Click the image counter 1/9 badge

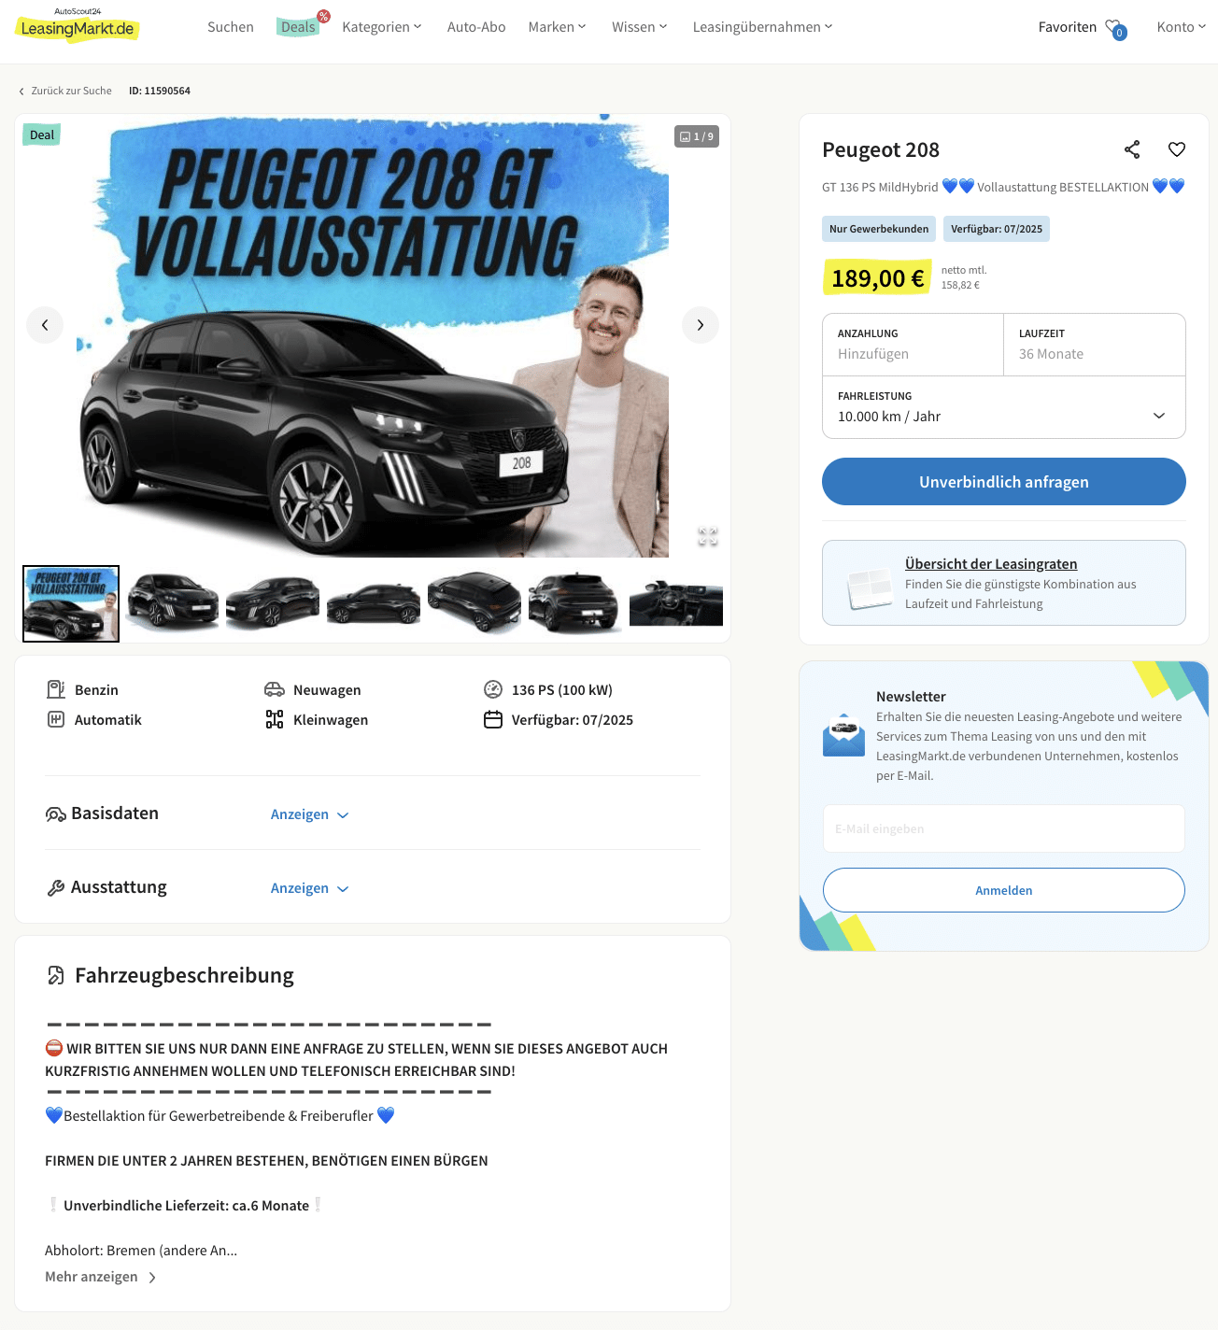click(697, 136)
